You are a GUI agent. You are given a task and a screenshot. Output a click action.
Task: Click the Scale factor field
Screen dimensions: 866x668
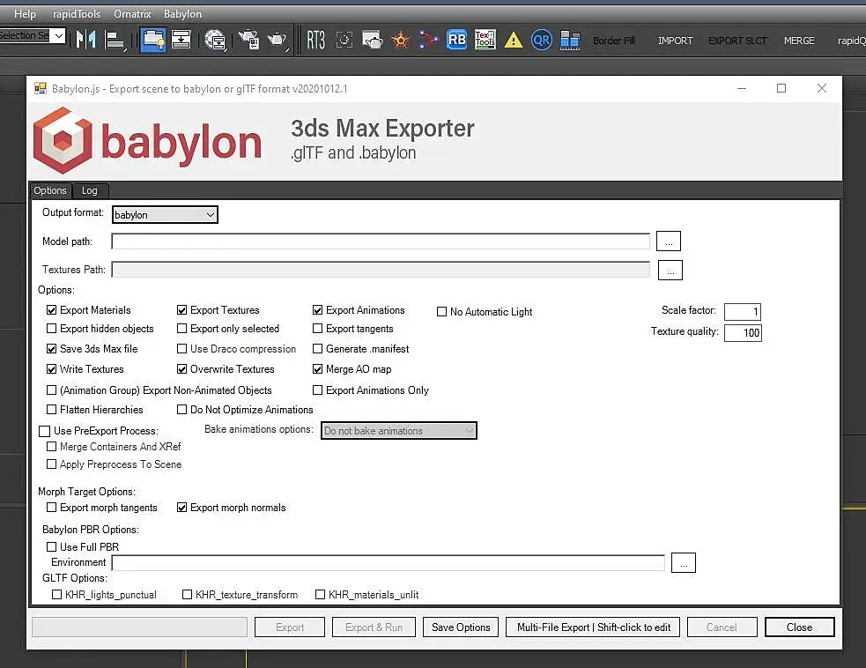(743, 312)
